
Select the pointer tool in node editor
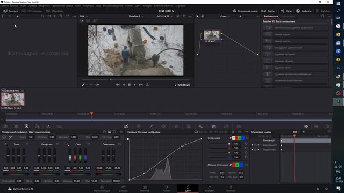click(x=197, y=16)
